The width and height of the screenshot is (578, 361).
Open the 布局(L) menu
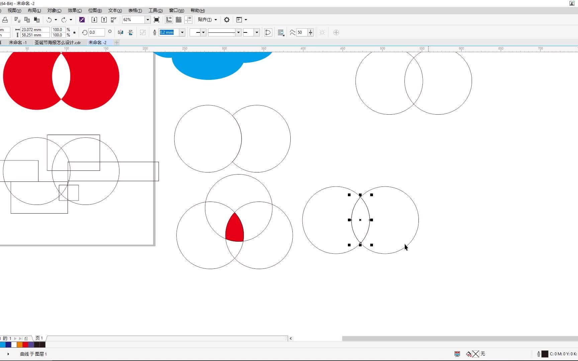34,10
